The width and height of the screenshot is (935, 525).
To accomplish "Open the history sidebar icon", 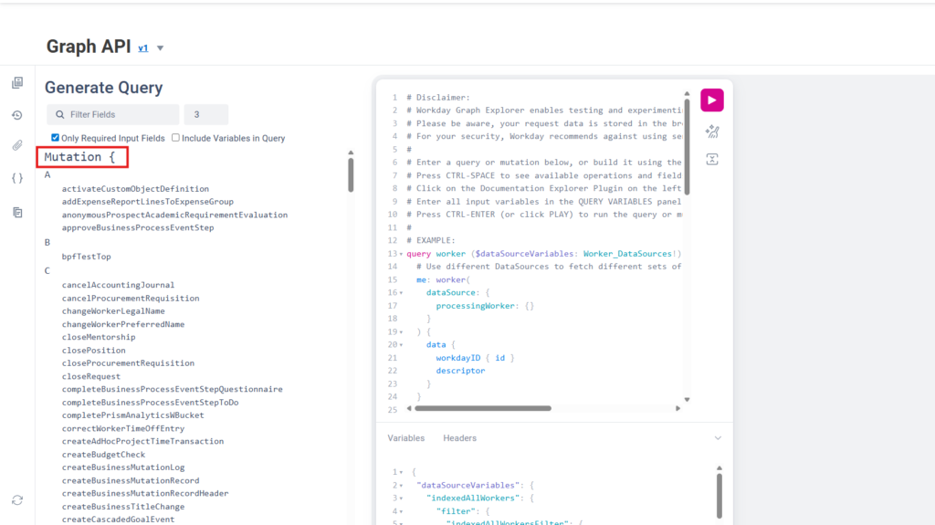I will tap(17, 115).
